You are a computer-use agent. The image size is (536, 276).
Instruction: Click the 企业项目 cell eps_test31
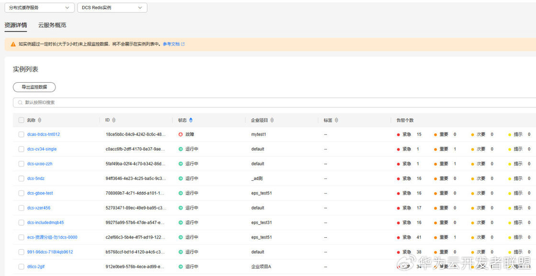[x=261, y=223]
